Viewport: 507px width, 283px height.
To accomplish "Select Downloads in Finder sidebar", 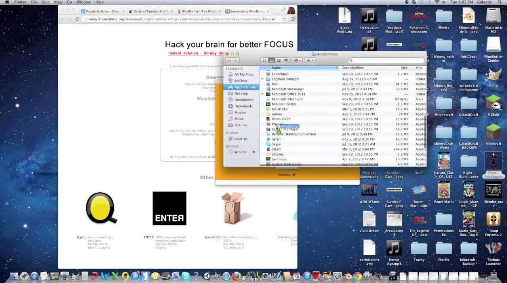I will click(243, 106).
